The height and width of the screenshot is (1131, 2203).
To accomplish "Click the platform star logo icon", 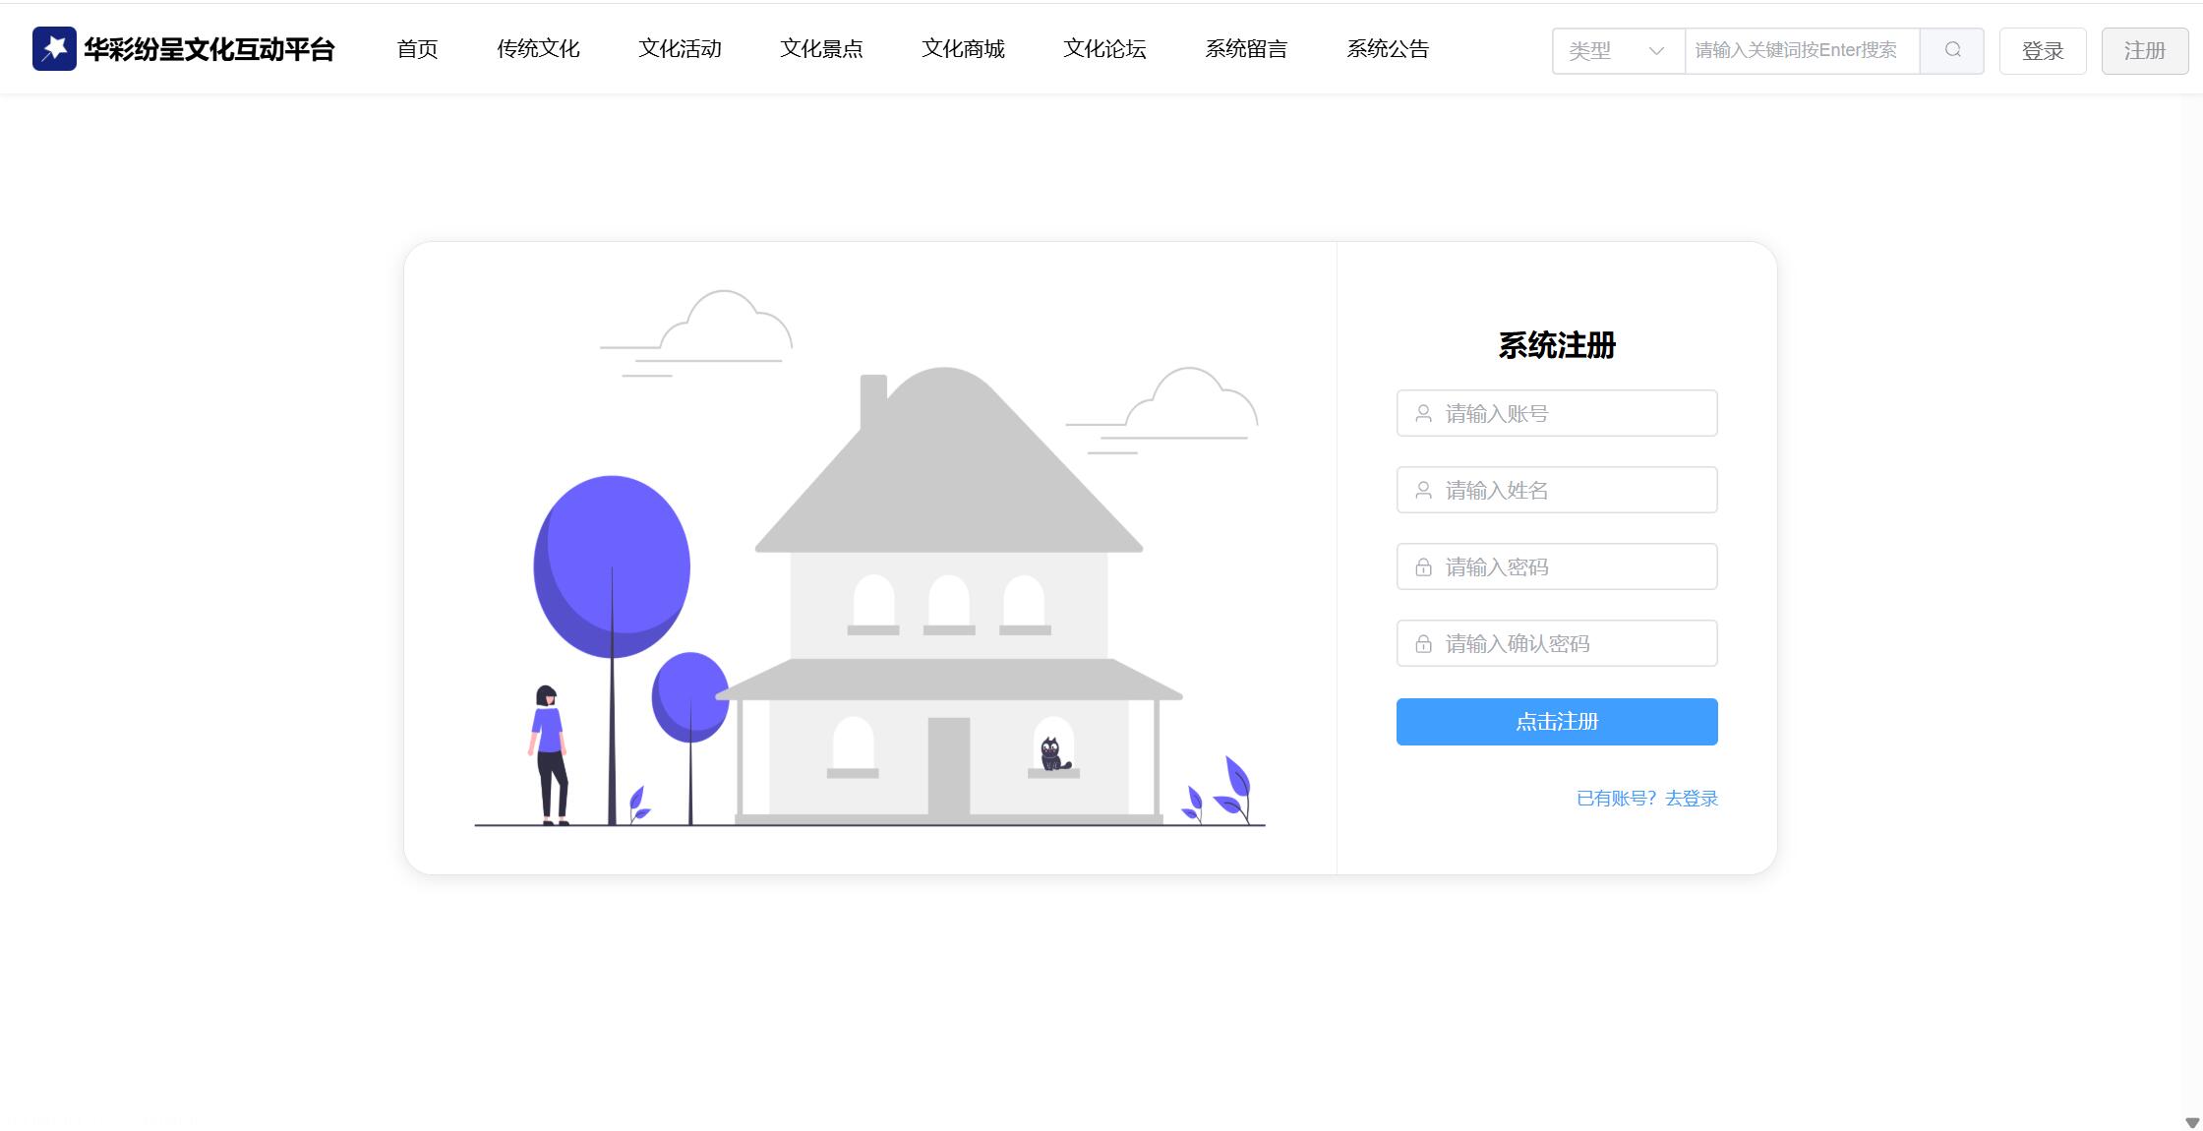I will (54, 48).
